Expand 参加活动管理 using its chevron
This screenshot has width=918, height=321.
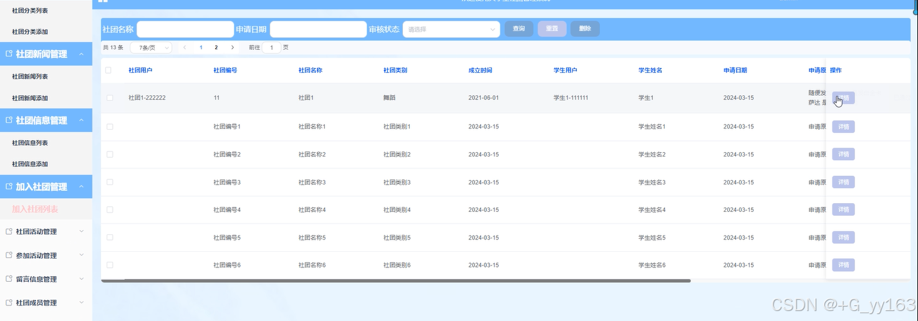click(x=82, y=256)
